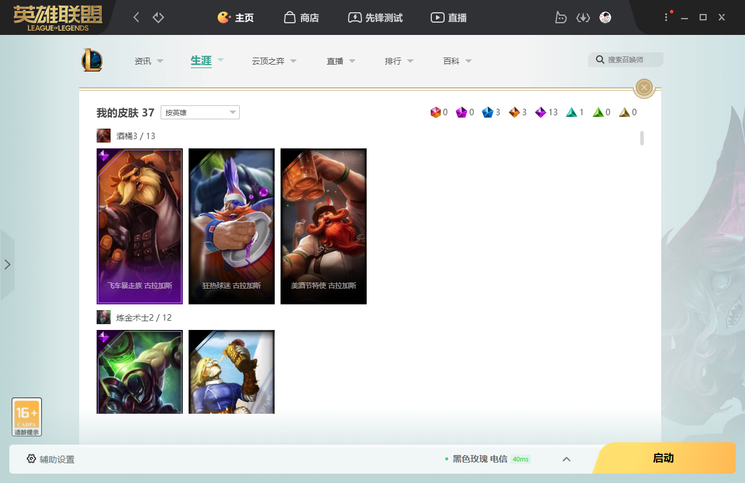Screen dimensions: 745x483
Task: Open the green 炼金术士 skin card
Action: (x=140, y=372)
